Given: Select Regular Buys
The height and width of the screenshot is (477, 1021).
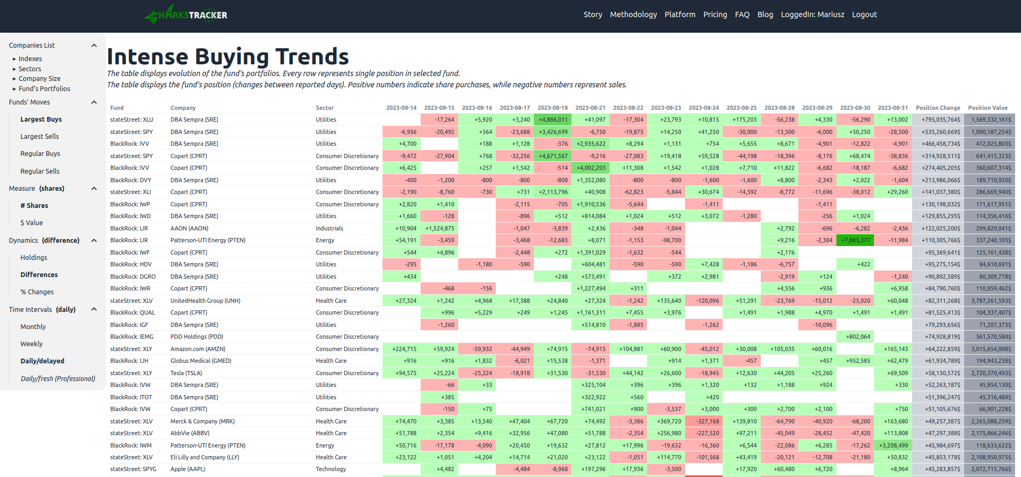Looking at the screenshot, I should click(40, 154).
